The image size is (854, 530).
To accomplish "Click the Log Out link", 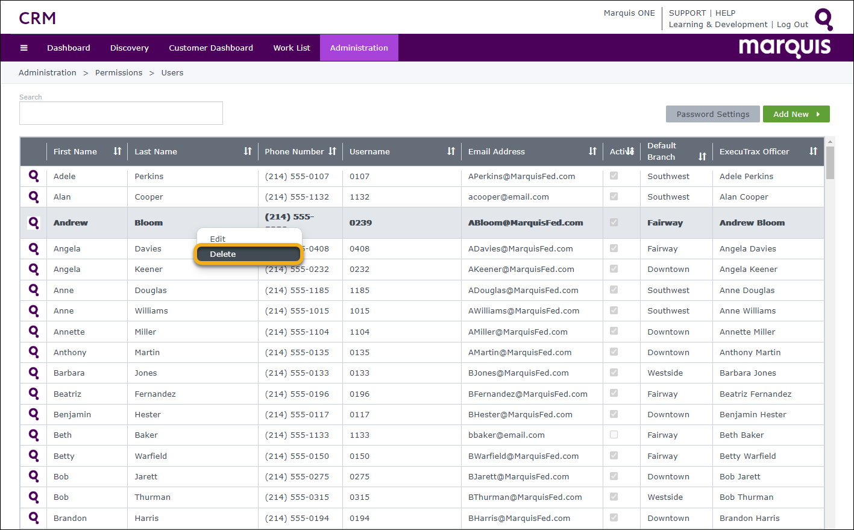I will (793, 25).
